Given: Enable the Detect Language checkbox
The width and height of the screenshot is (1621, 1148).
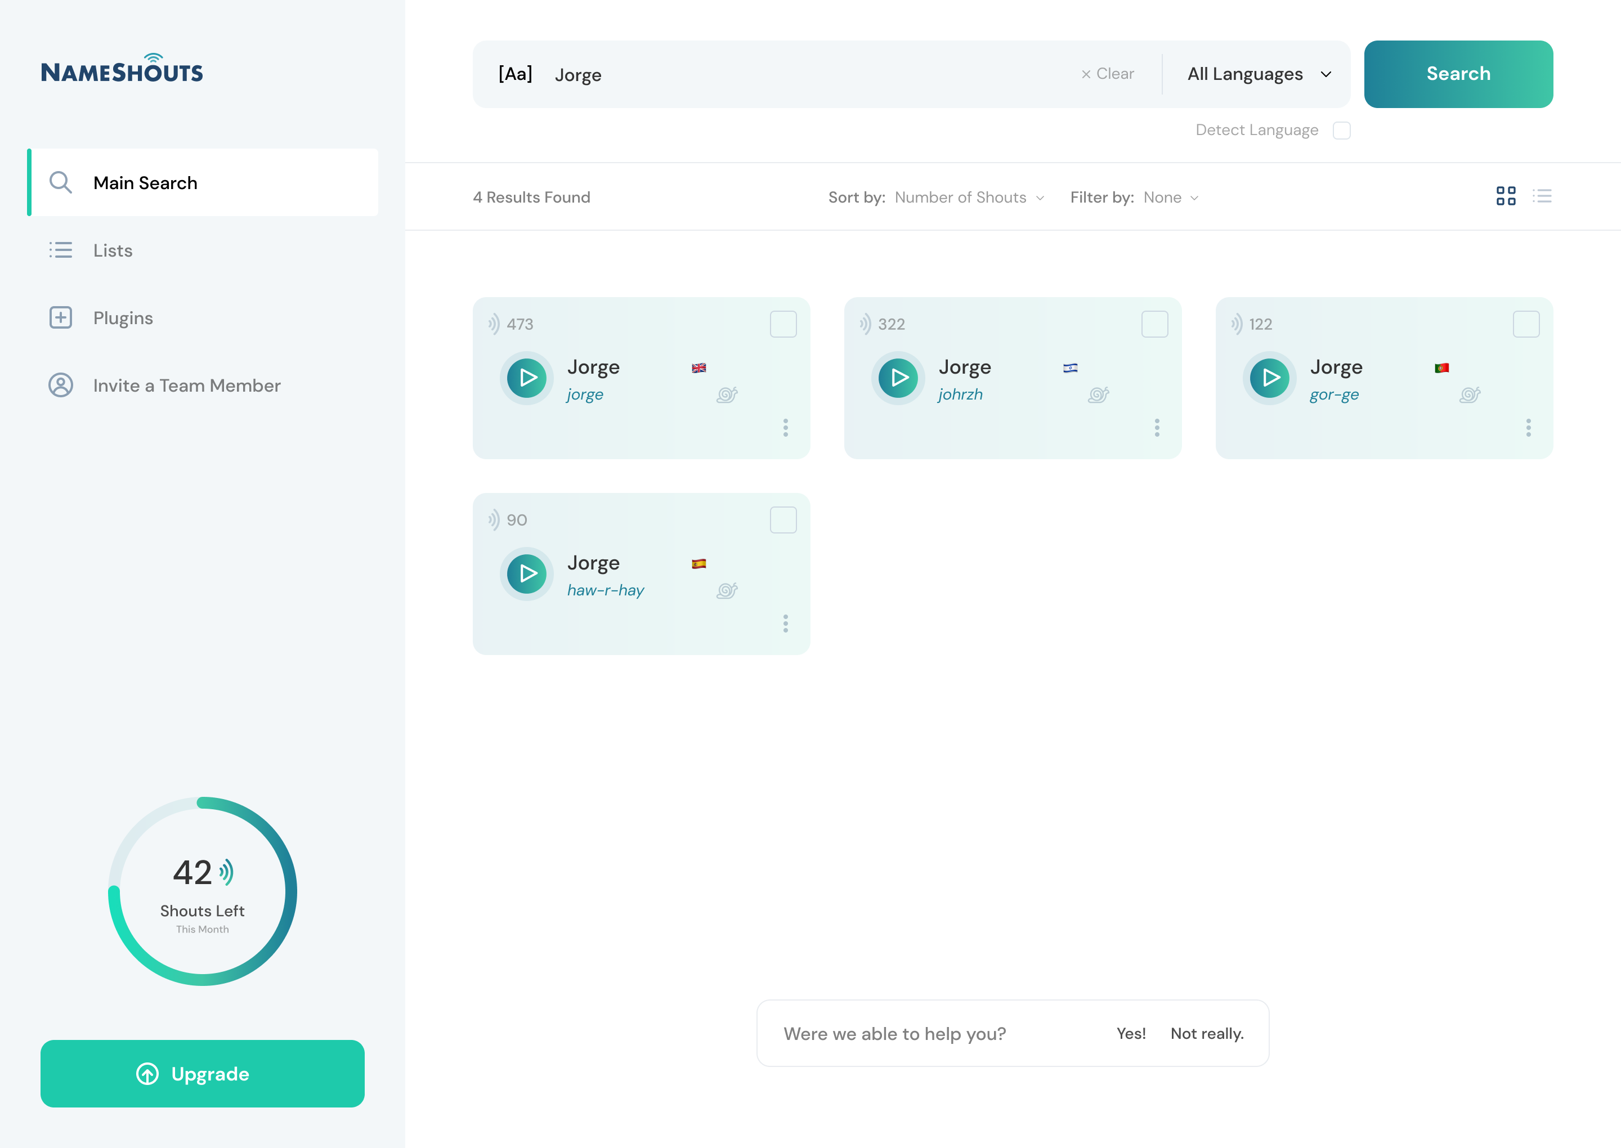Looking at the screenshot, I should (1341, 130).
